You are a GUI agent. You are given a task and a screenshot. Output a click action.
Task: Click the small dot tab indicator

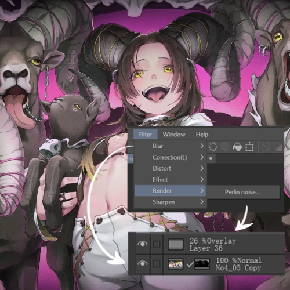(211, 158)
